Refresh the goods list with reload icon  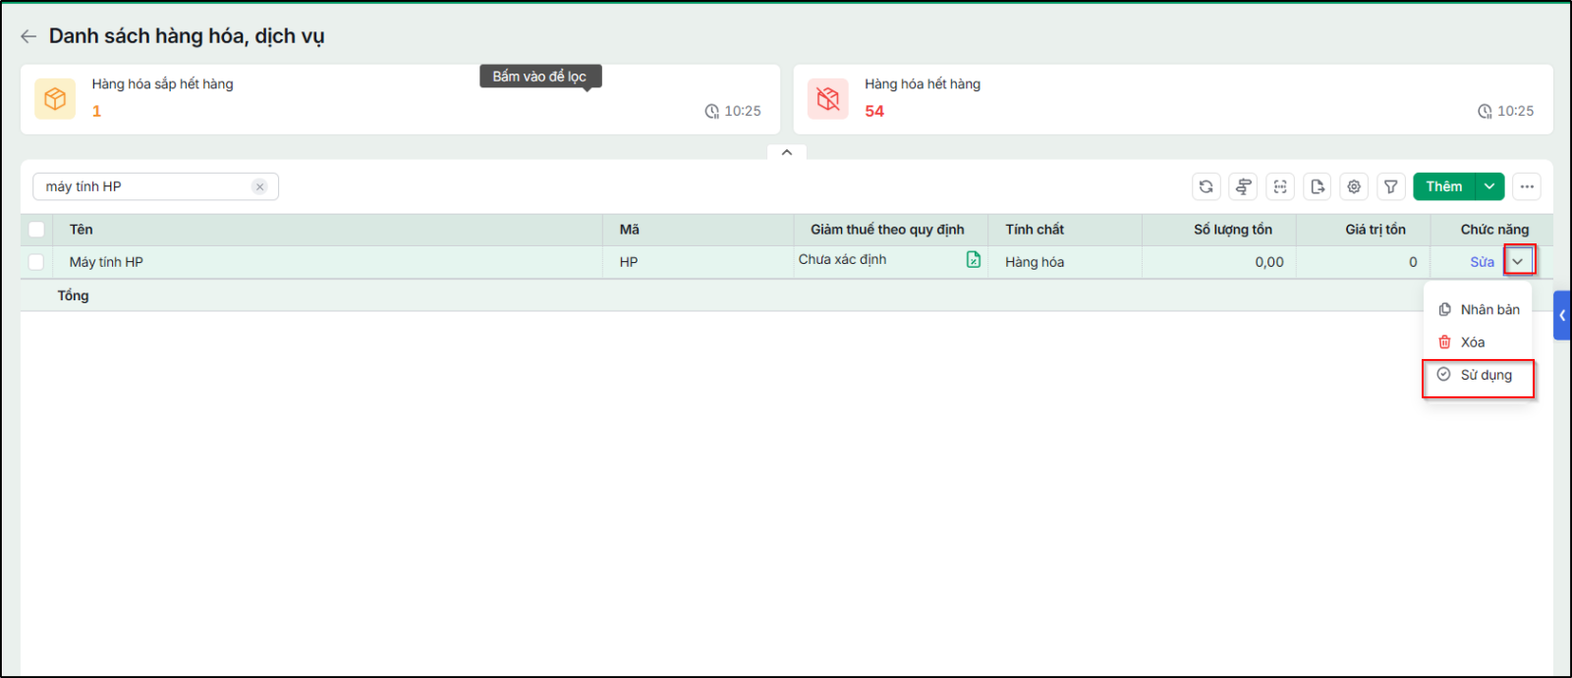tap(1207, 186)
